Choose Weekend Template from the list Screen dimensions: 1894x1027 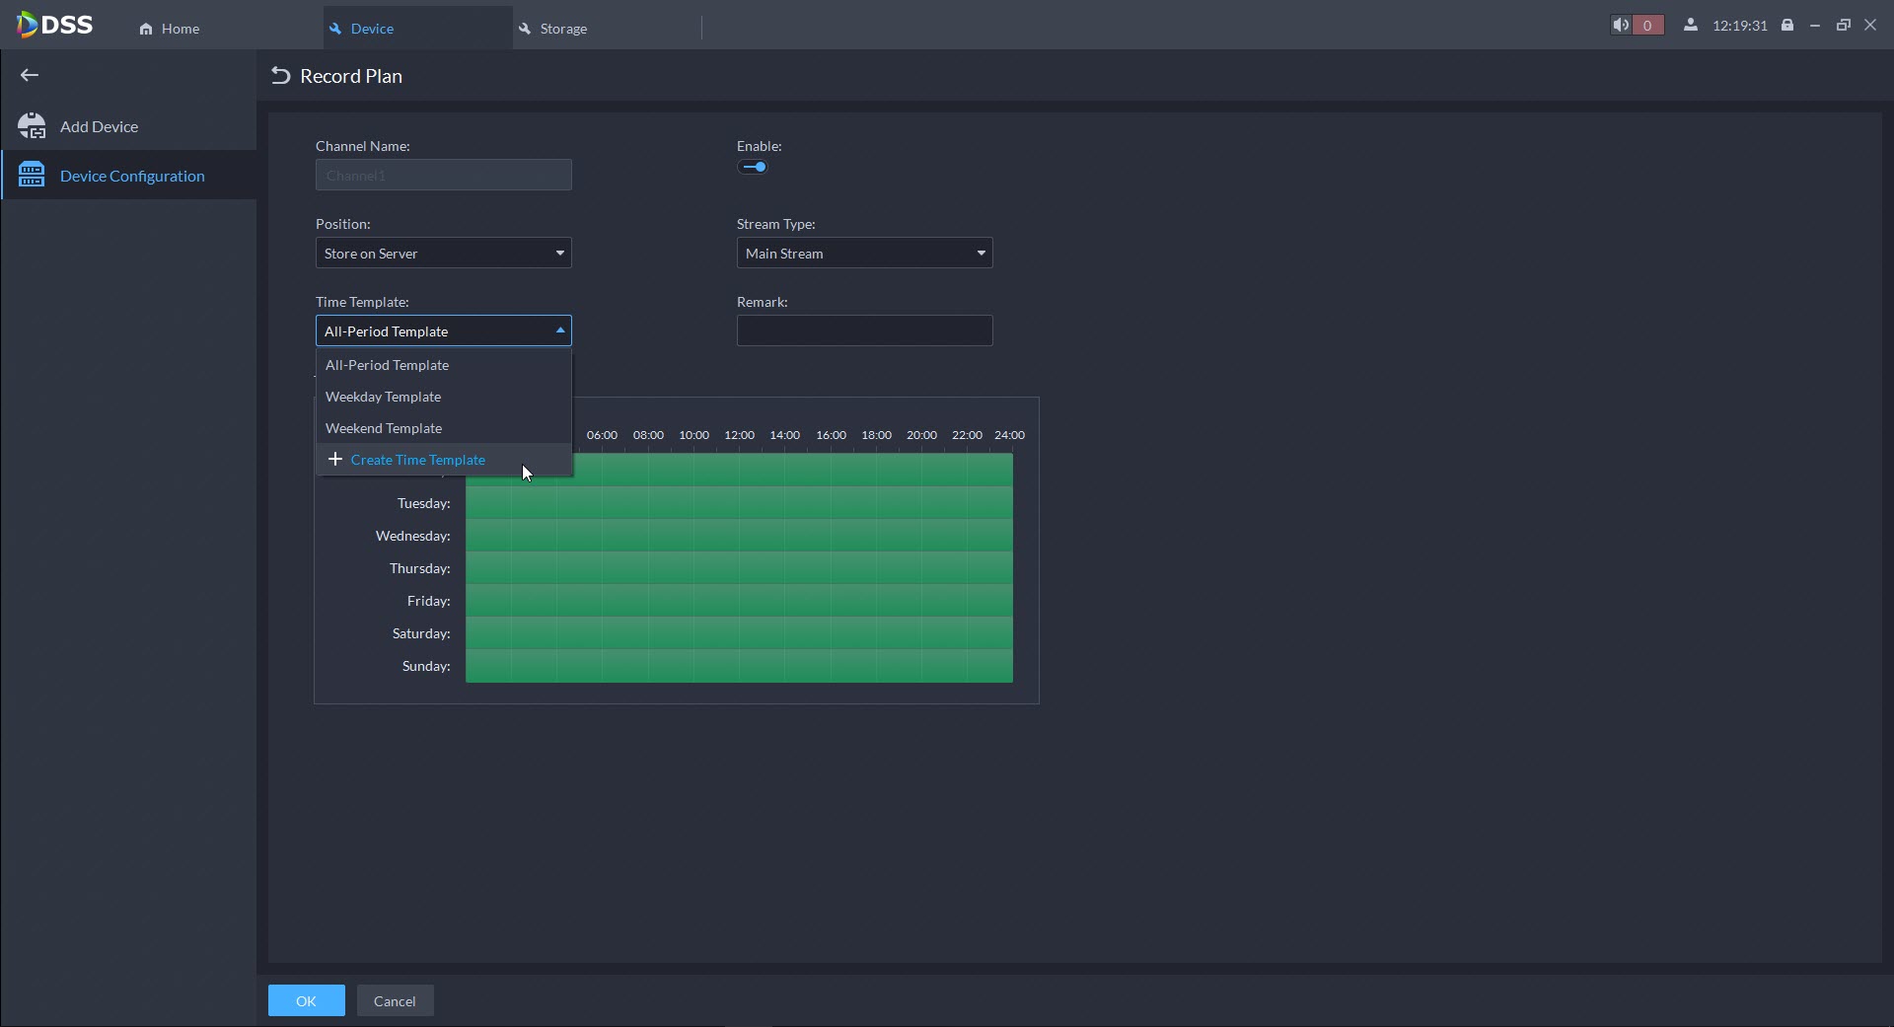(384, 428)
